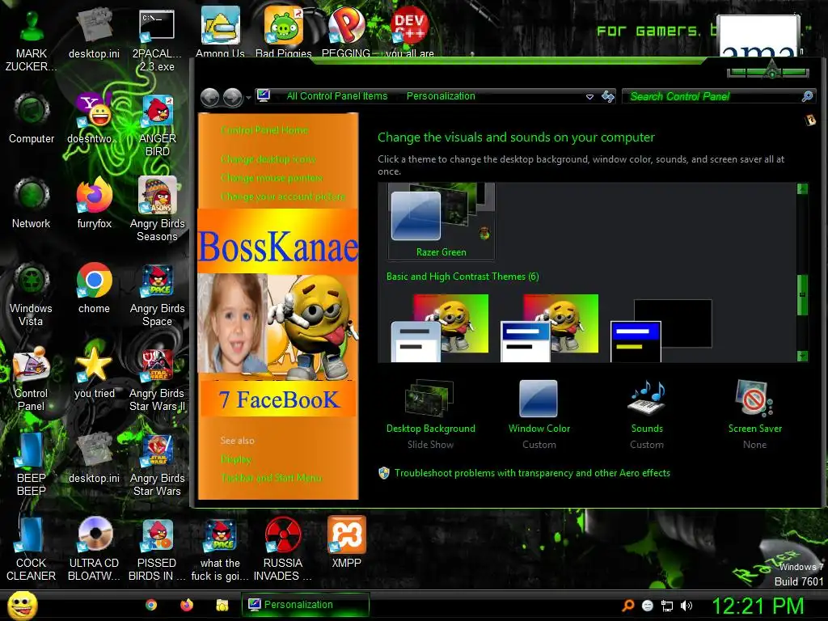Open the COCK CLEANER desktop icon
Image resolution: width=828 pixels, height=621 pixels.
coord(32,549)
